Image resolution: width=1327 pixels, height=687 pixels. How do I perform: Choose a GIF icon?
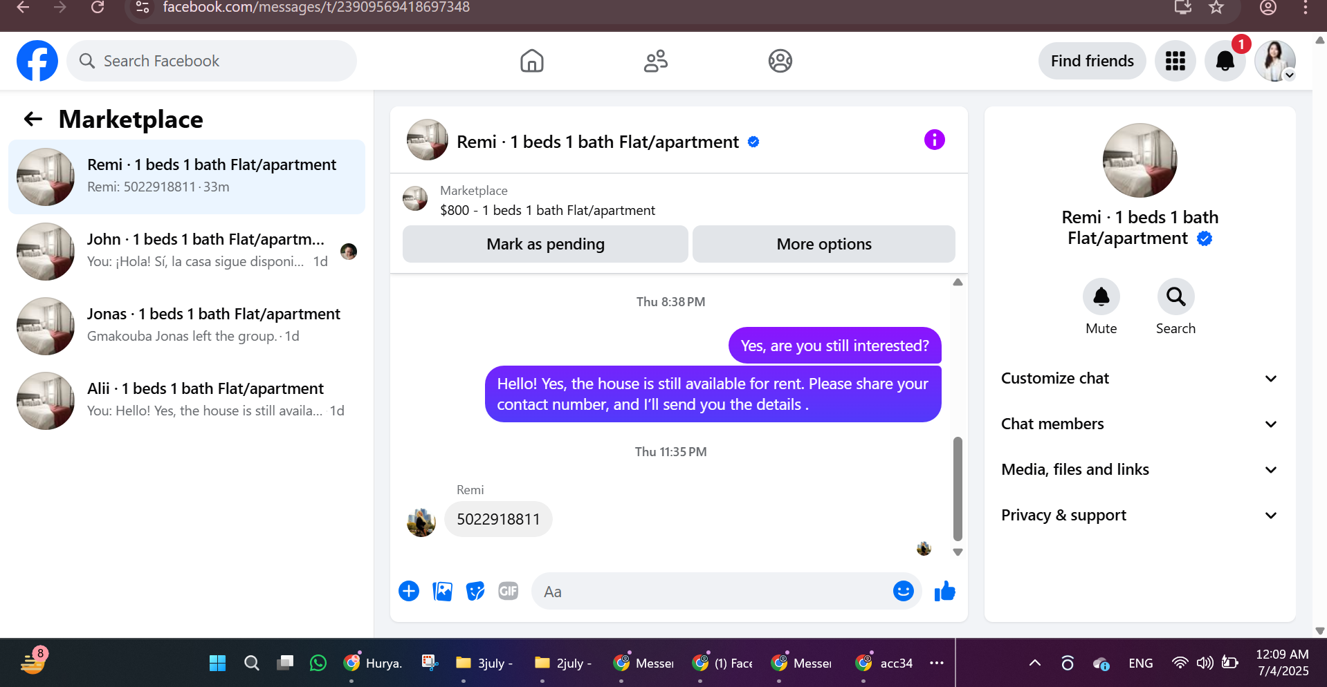(509, 591)
